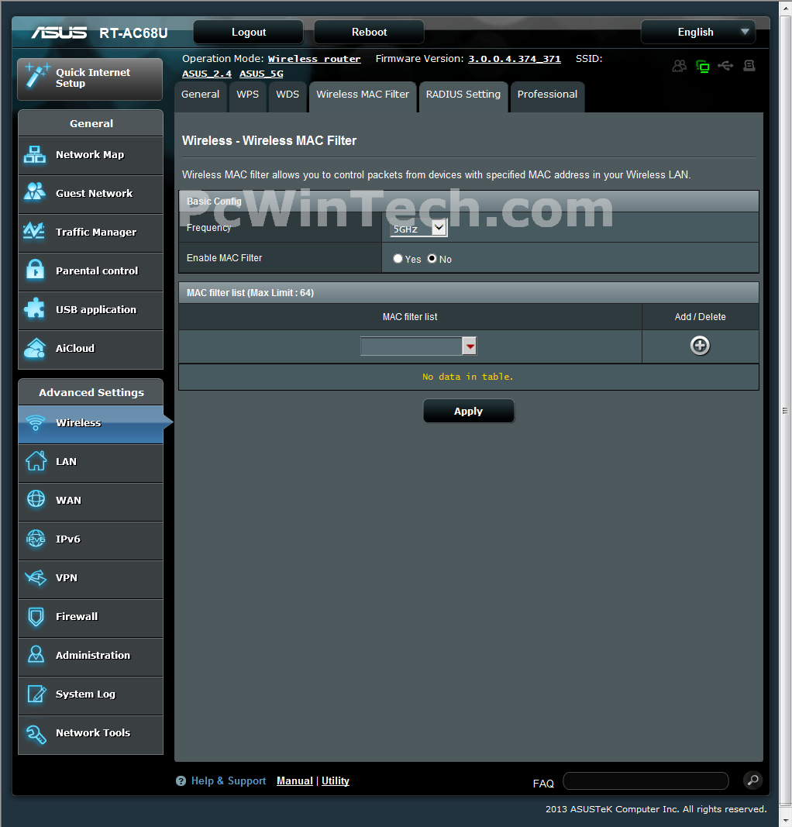Open the Wireless router operation mode link
The height and width of the screenshot is (827, 792).
(x=315, y=59)
